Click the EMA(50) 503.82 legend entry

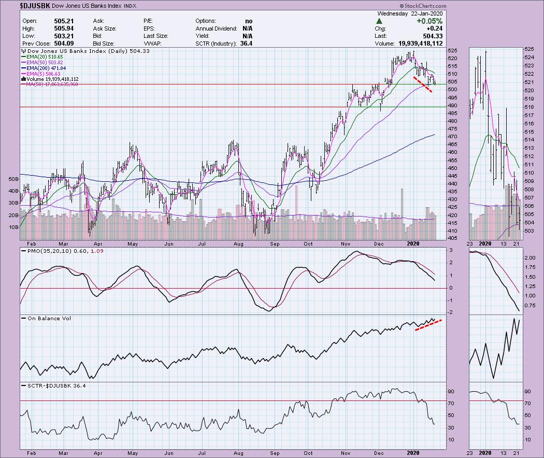(x=42, y=63)
